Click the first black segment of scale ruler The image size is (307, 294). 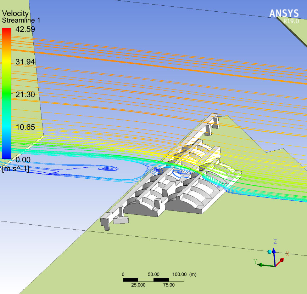click(130, 280)
